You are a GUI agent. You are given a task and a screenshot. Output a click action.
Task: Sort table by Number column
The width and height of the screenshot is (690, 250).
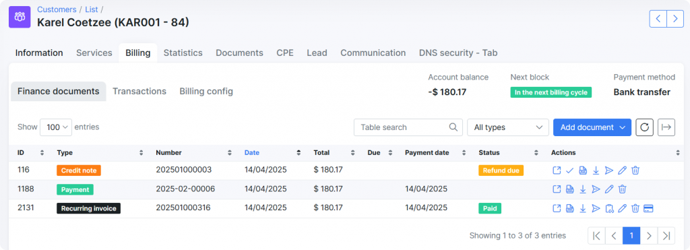[x=193, y=153]
